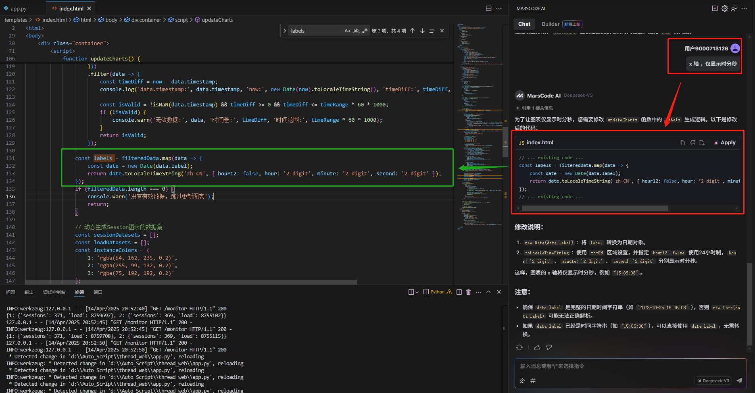Image resolution: width=755 pixels, height=393 pixels.
Task: Start a new chat session
Action: [x=715, y=8]
